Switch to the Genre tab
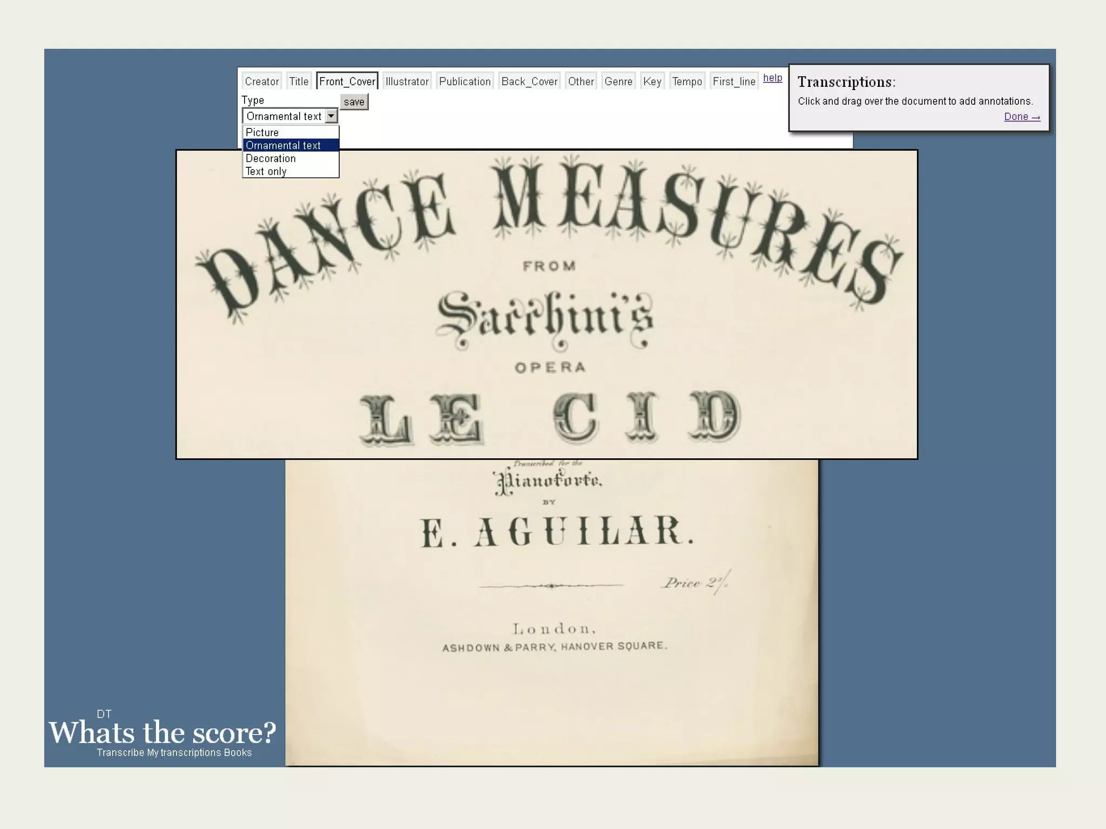This screenshot has width=1106, height=829. 618,81
